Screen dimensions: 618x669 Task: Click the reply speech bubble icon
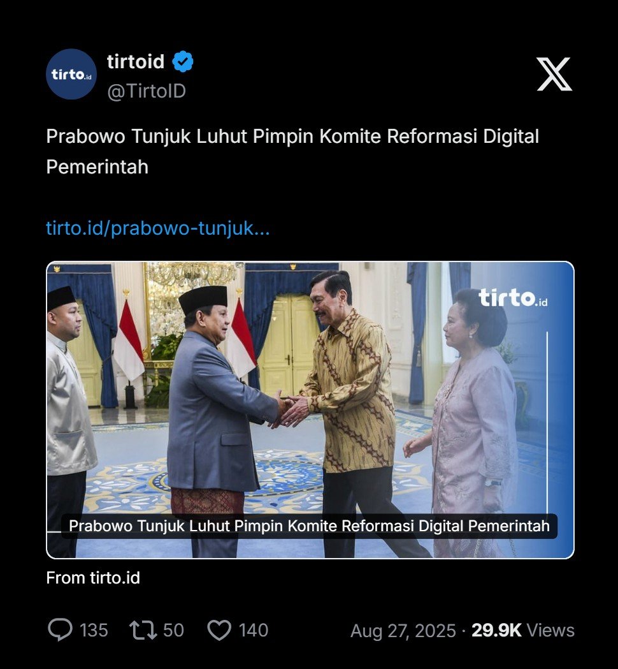60,629
